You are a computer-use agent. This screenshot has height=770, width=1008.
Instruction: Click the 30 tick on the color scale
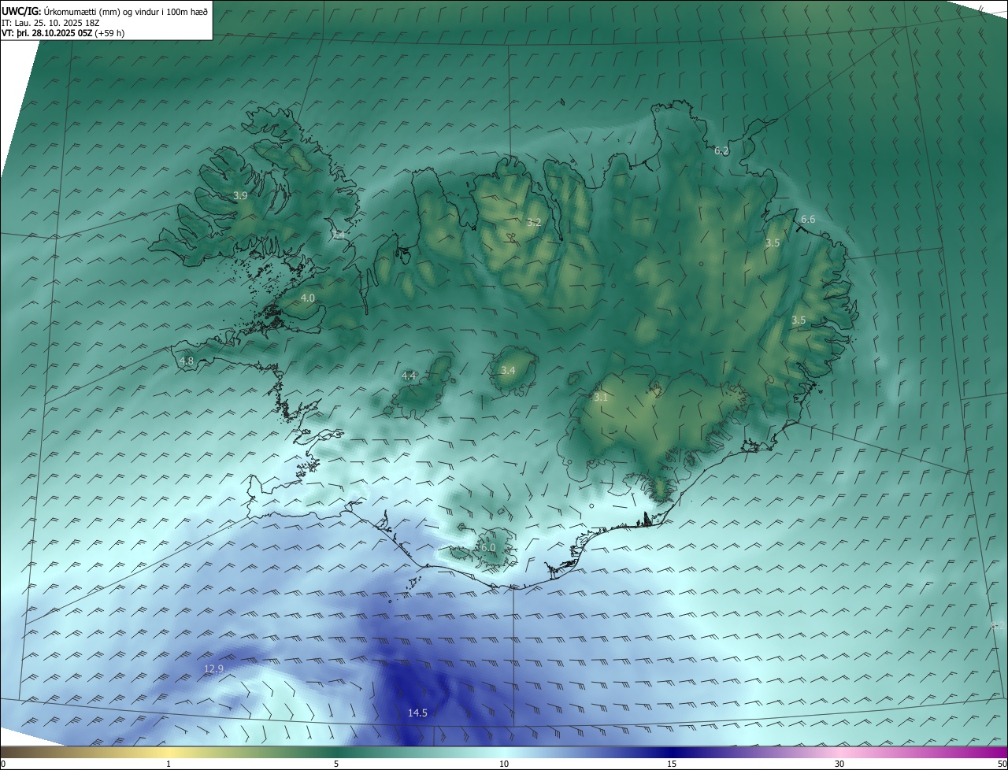click(x=839, y=764)
